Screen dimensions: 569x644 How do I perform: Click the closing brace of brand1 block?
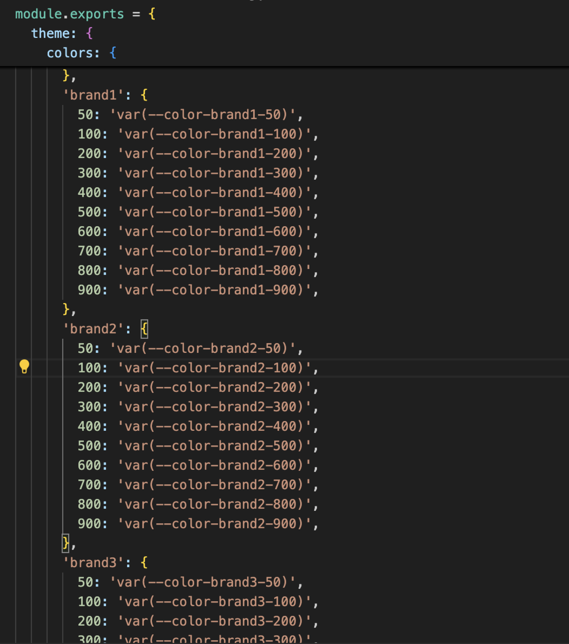coord(65,309)
